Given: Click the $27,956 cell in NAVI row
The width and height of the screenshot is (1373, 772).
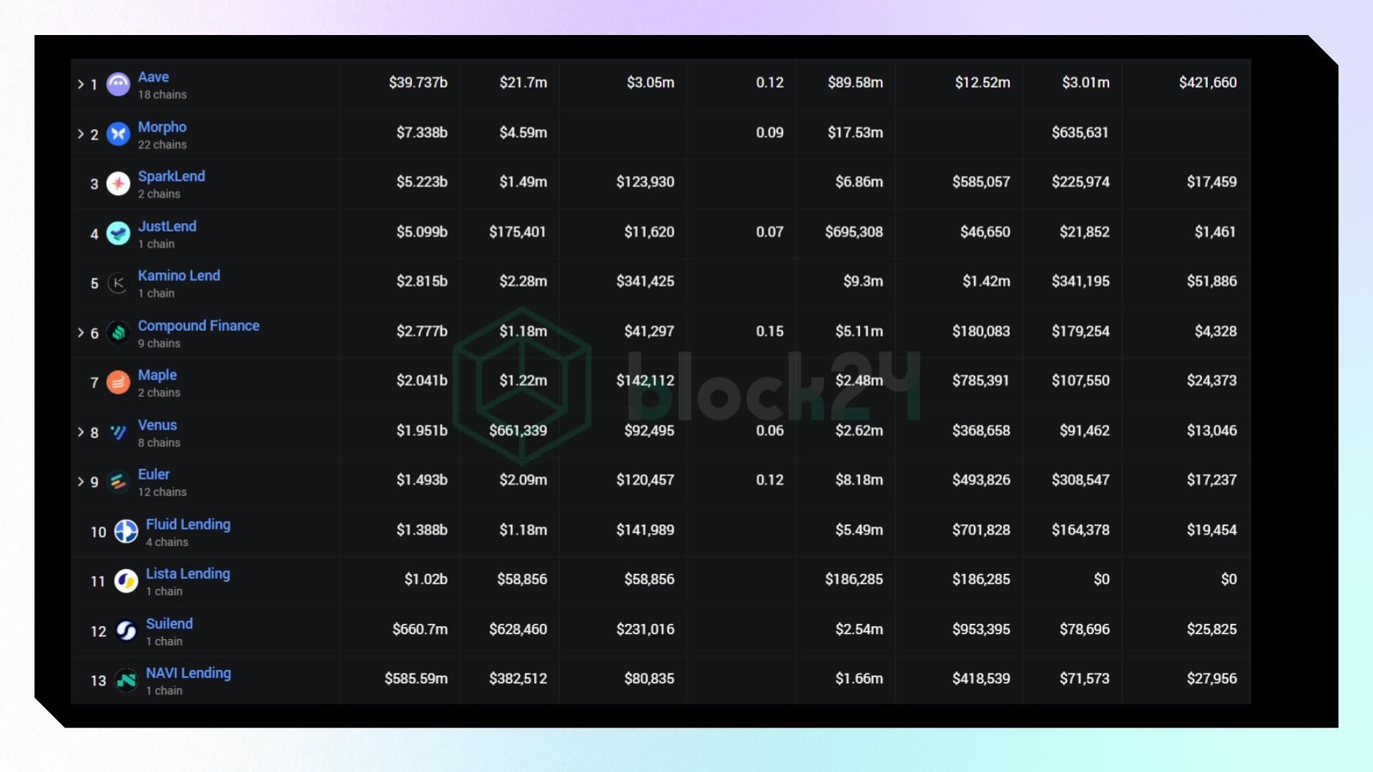Looking at the screenshot, I should coord(1211,679).
